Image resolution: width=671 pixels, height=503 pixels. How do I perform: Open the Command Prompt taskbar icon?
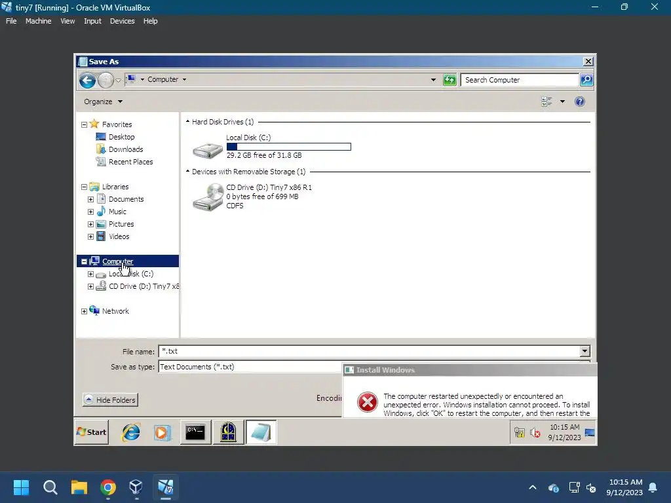pyautogui.click(x=195, y=432)
